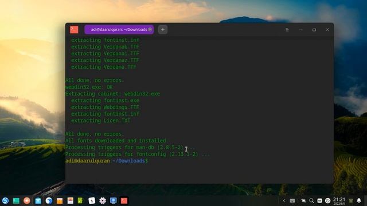Open the search magnifier tray icon
The image size is (367, 206).
[311, 200]
